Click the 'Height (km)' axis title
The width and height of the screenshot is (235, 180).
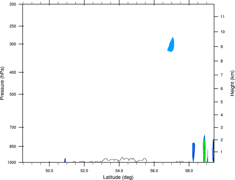point(232,83)
